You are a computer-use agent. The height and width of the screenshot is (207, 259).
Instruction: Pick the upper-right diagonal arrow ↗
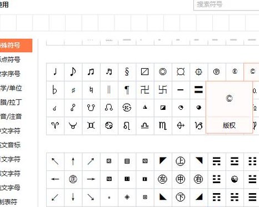[x=91, y=161]
